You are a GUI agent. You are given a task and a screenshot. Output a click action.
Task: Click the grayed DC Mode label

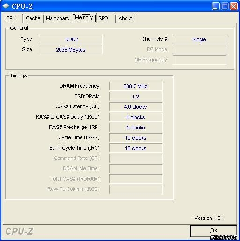click(x=157, y=49)
